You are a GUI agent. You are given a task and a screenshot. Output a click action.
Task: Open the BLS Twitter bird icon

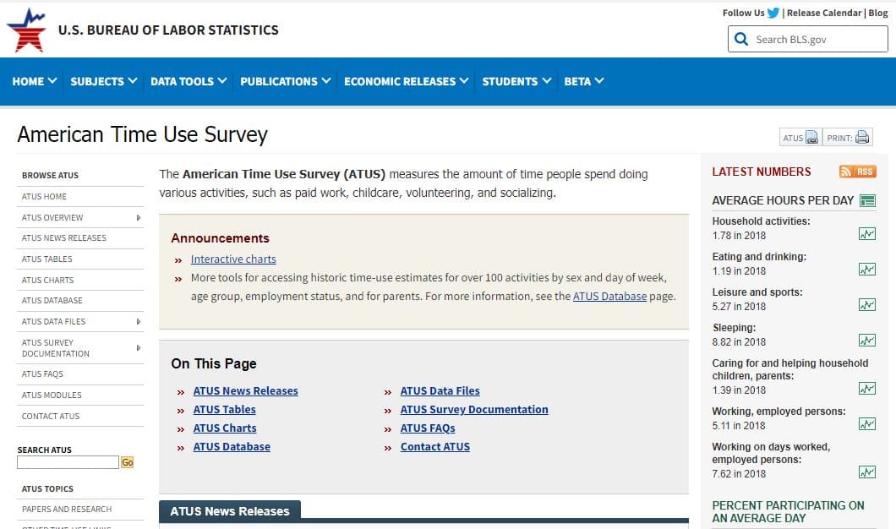773,13
